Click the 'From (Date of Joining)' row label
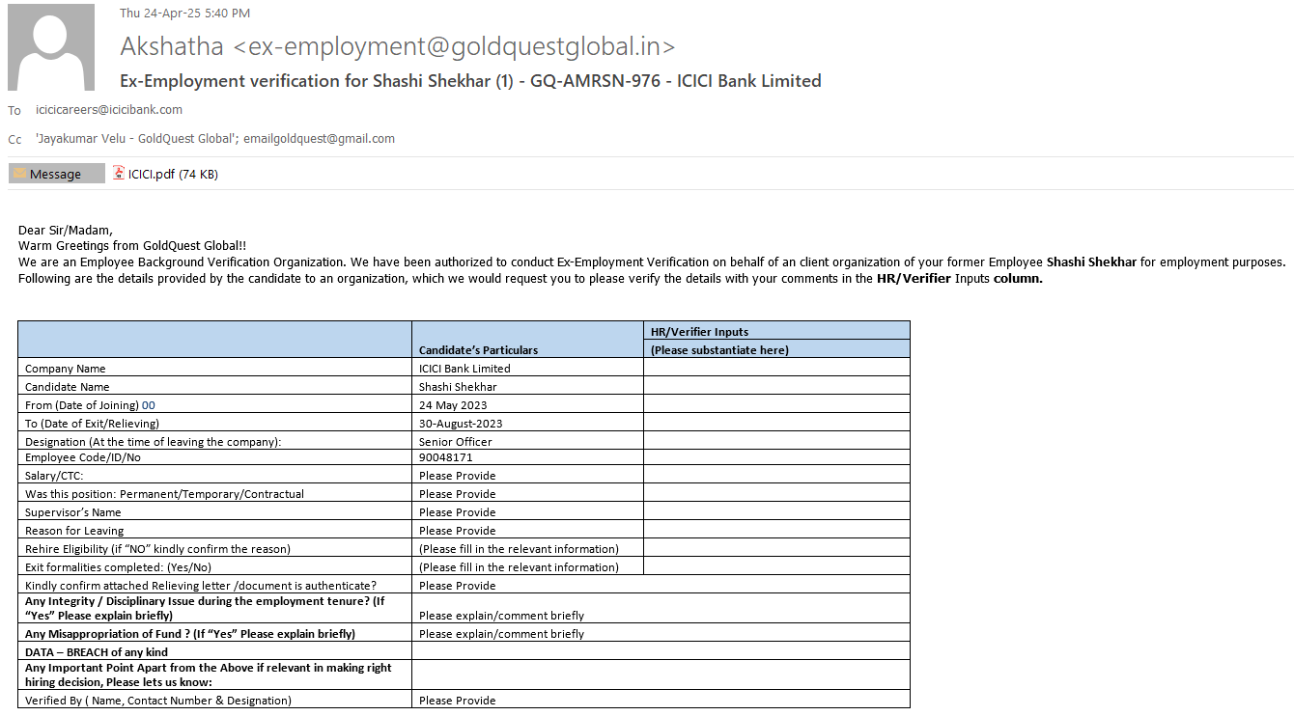This screenshot has height=716, width=1294. tap(82, 405)
